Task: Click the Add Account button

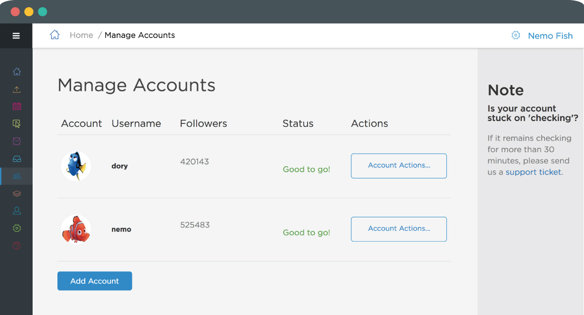Action: pos(94,281)
